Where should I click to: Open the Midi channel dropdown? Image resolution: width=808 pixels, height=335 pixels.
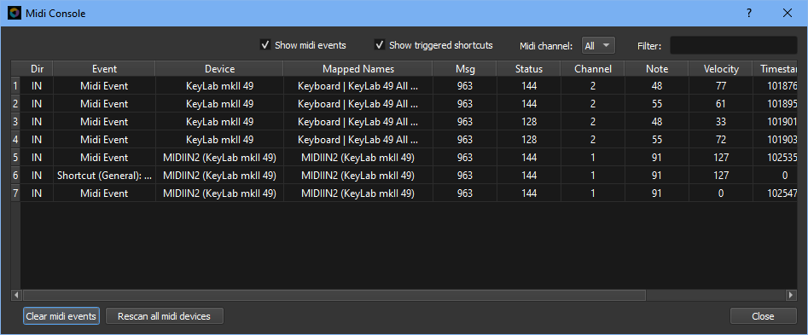pos(598,46)
